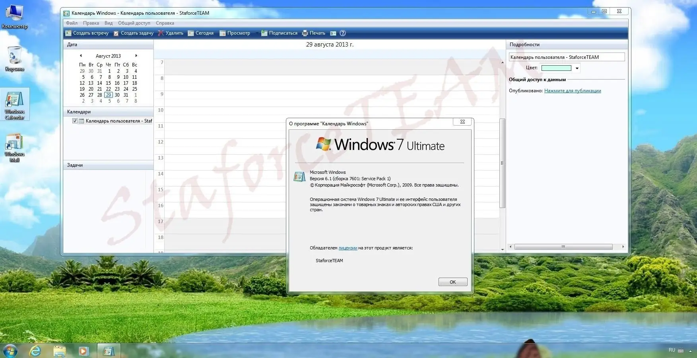Screen dimensions: 697x358
Task: Go to next month with the forward arrow
Action: click(x=136, y=56)
